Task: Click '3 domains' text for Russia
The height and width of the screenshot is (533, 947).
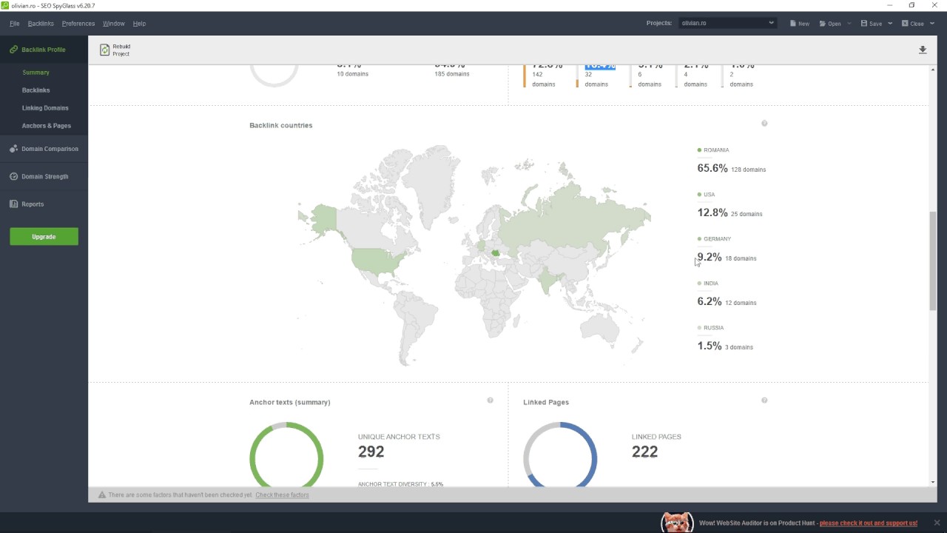Action: coord(739,347)
